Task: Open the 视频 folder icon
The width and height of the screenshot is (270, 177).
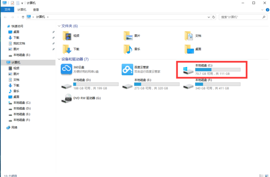Action: [67, 36]
